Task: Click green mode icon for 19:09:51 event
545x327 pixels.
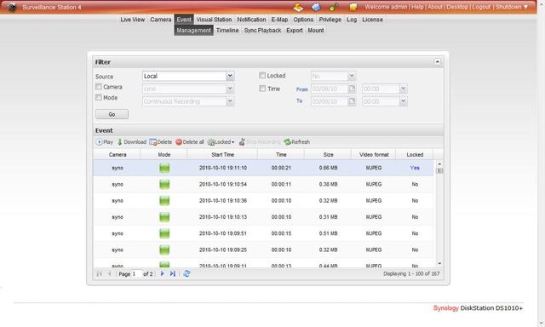Action: click(164, 233)
